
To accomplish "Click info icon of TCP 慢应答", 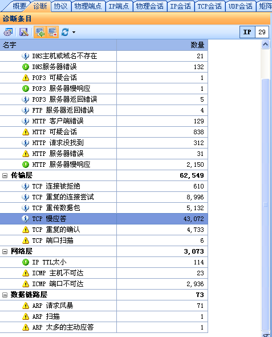I will (x=26, y=219).
